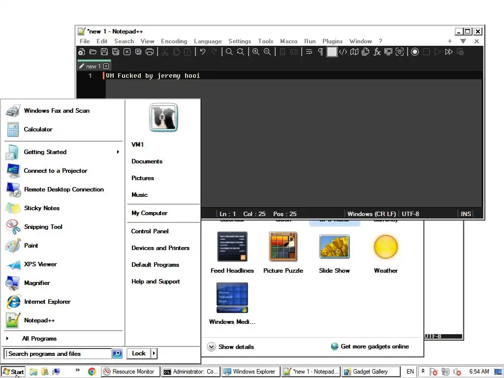Click the muted volume tray icon
This screenshot has height=378, width=504.
tap(457, 372)
